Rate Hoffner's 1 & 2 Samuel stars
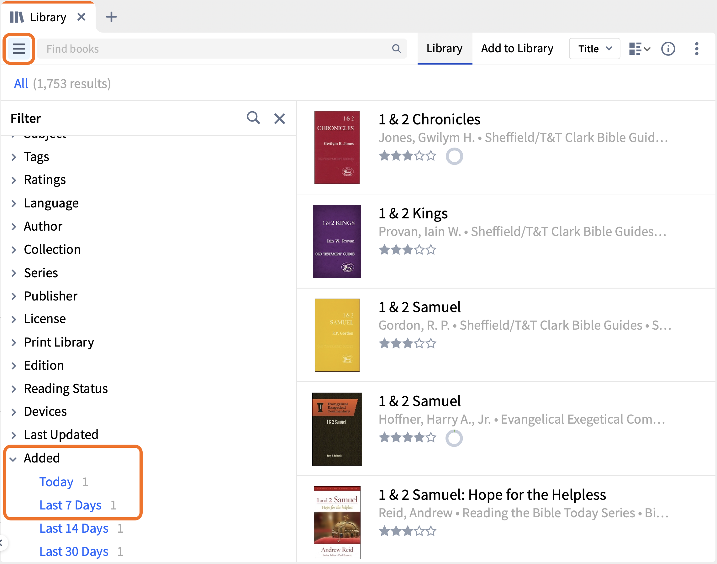The height and width of the screenshot is (564, 717). click(407, 438)
